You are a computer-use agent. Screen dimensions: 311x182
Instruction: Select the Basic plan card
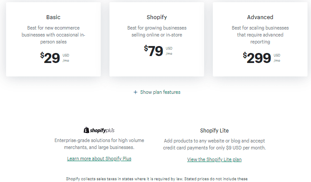(x=53, y=39)
